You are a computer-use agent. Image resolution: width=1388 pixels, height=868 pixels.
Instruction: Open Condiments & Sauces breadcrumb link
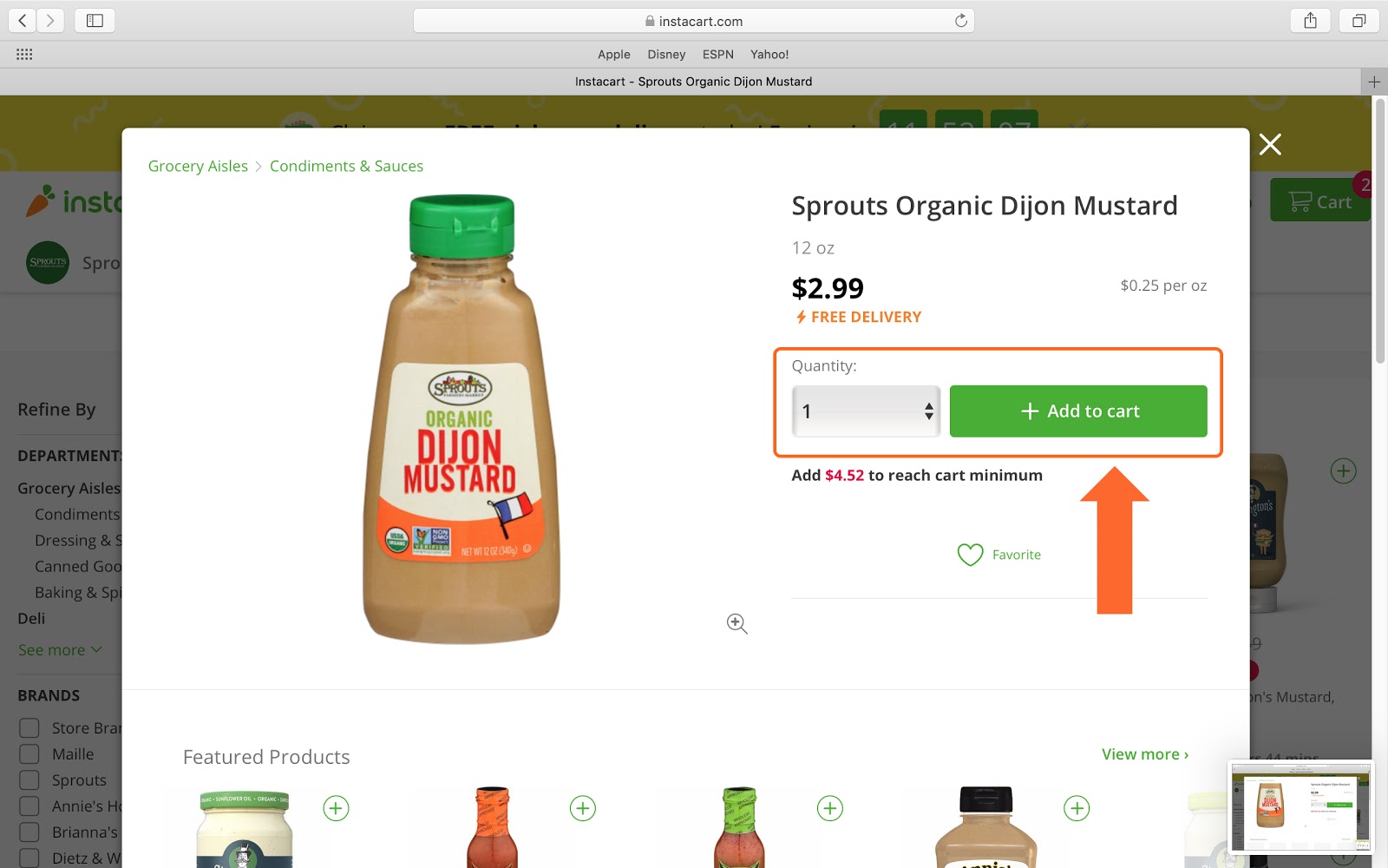(346, 166)
